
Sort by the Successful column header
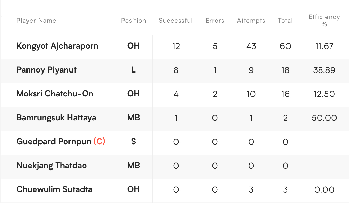176,21
